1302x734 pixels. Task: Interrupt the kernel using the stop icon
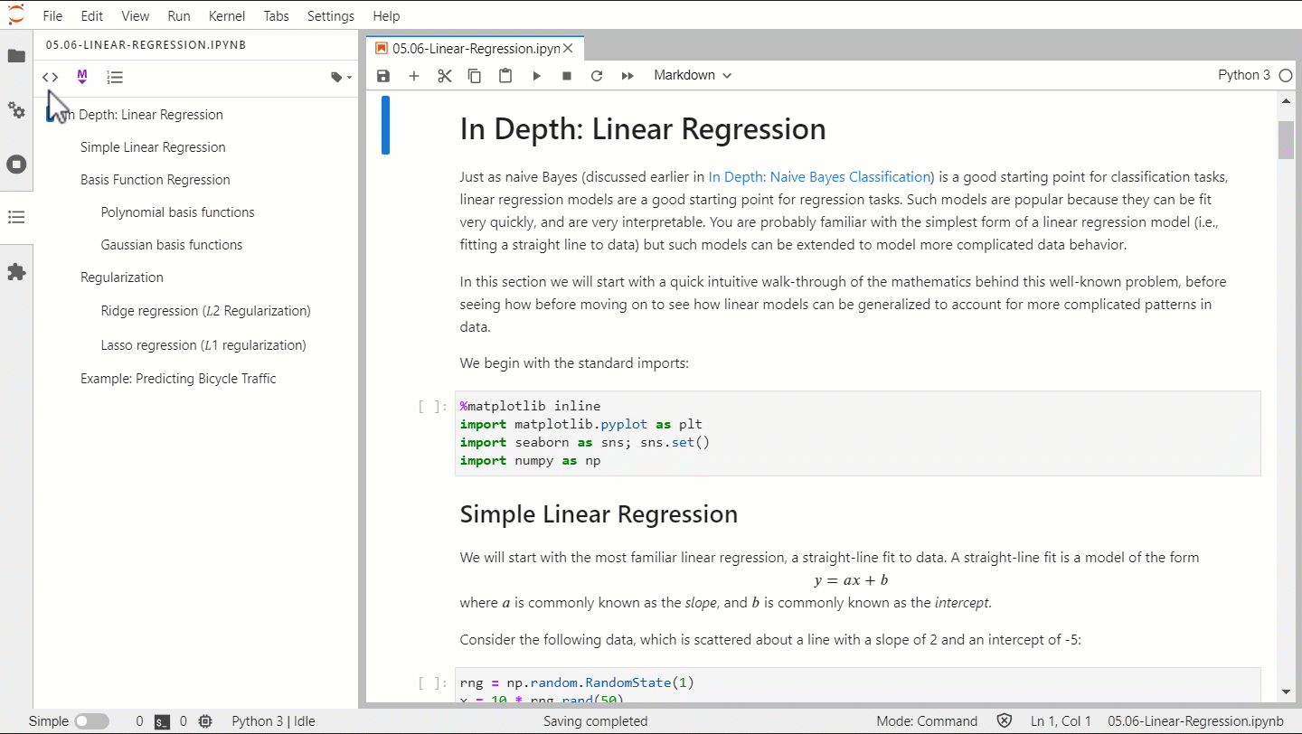(567, 76)
